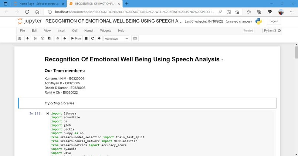Click the Logout button
The height and width of the screenshot is (156, 298).
click(274, 21)
